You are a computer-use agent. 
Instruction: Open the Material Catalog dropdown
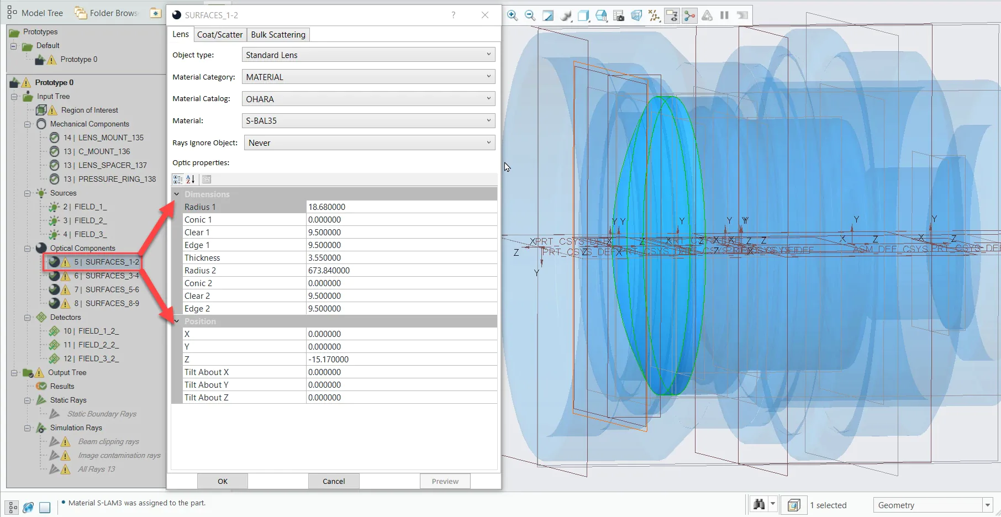[x=368, y=99]
